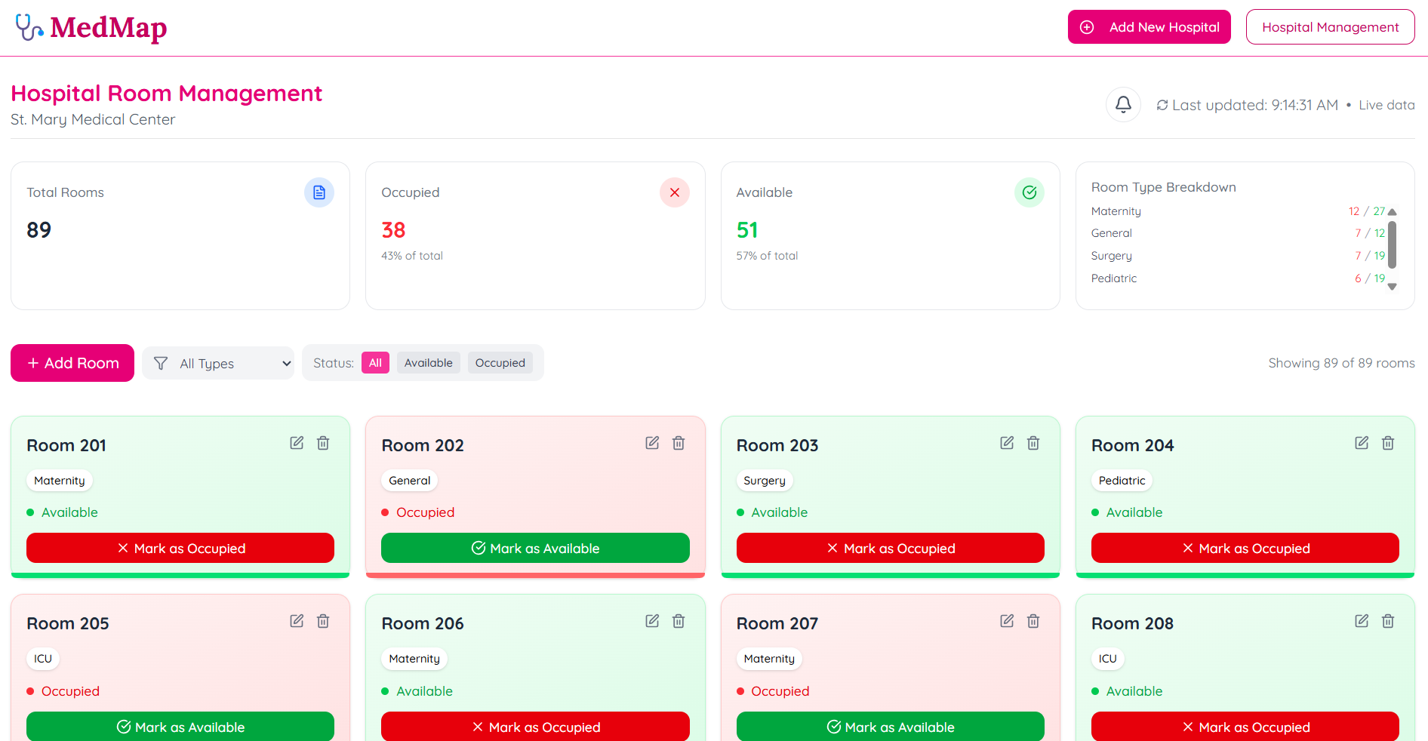Edit Room 201 with the pencil icon
The width and height of the screenshot is (1428, 741).
(x=297, y=443)
